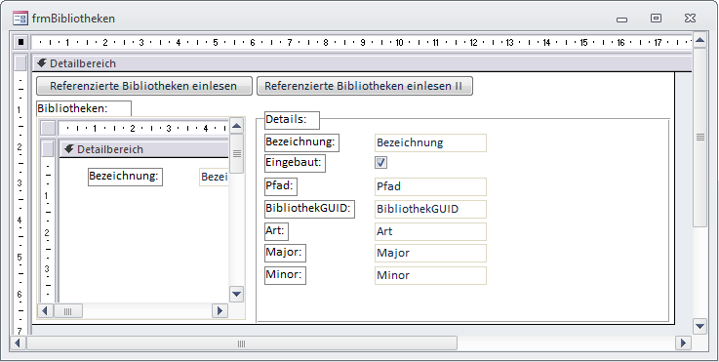The width and height of the screenshot is (719, 362).
Task: Select the subform Detailbereich section selector box
Action: tap(48, 149)
